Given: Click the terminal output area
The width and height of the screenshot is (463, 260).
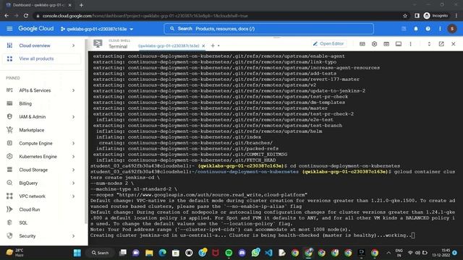Looking at the screenshot, I should point(275,147).
